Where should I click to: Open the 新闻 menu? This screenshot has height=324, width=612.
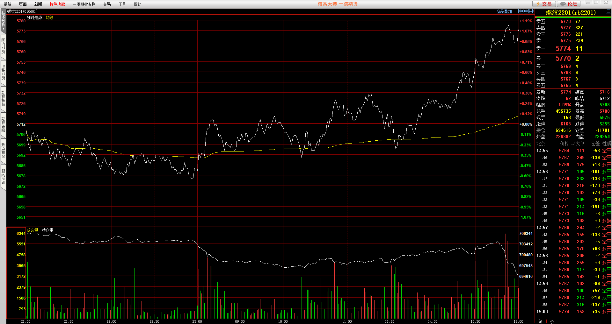coord(38,4)
